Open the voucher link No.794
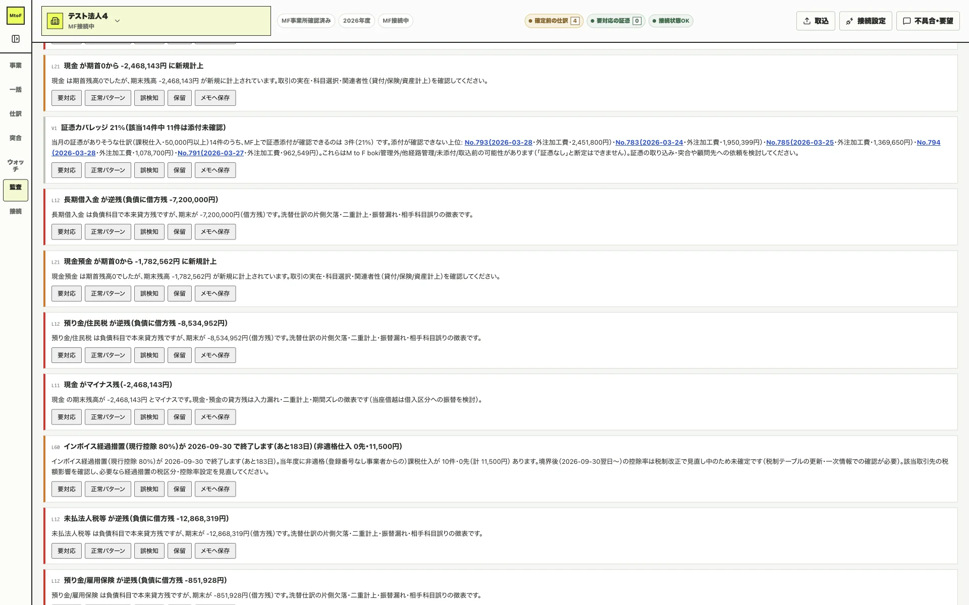 coord(929,142)
